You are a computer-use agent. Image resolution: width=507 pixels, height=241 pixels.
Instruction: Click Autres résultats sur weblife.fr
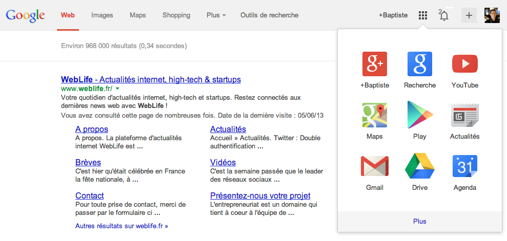121,226
